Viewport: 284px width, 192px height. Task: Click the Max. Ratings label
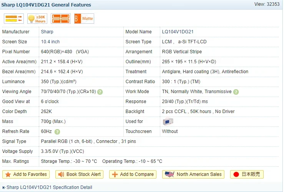[x=16, y=161]
